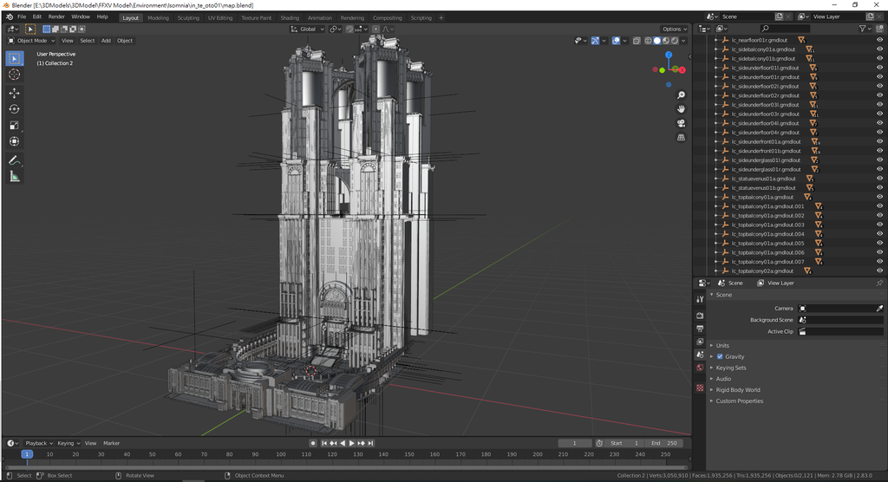The image size is (888, 482).
Task: Select the Rotate tool
Action: pyautogui.click(x=15, y=109)
